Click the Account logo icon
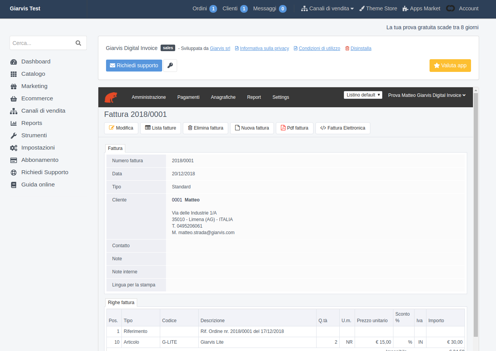Viewport: 496px width, 351px height. point(451,8)
